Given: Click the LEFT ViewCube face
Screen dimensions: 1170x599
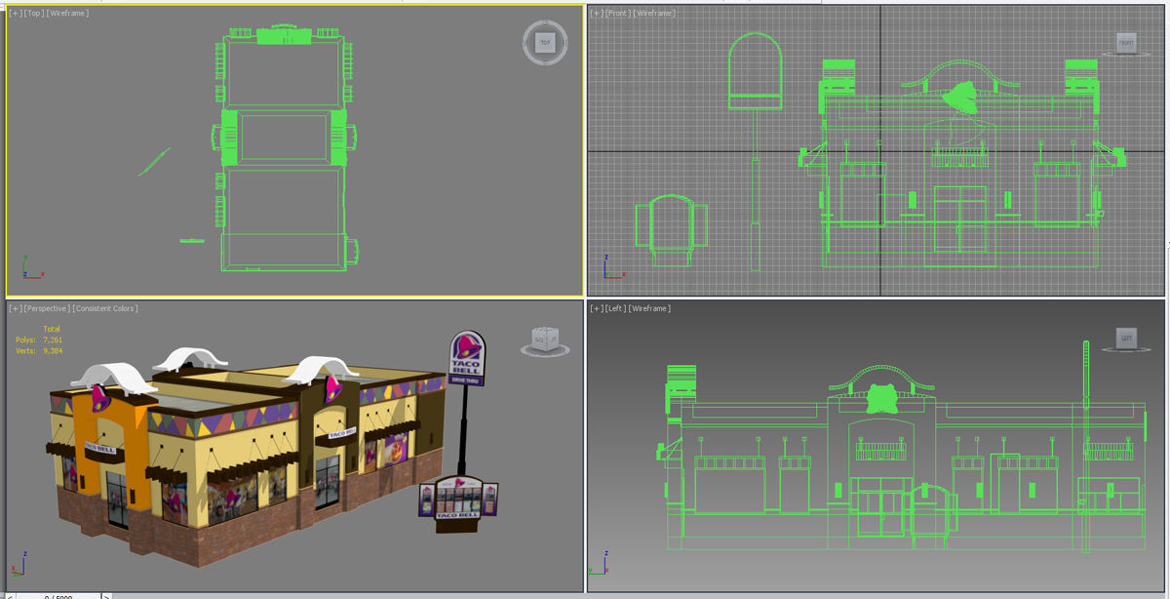Looking at the screenshot, I should coord(1126,339).
